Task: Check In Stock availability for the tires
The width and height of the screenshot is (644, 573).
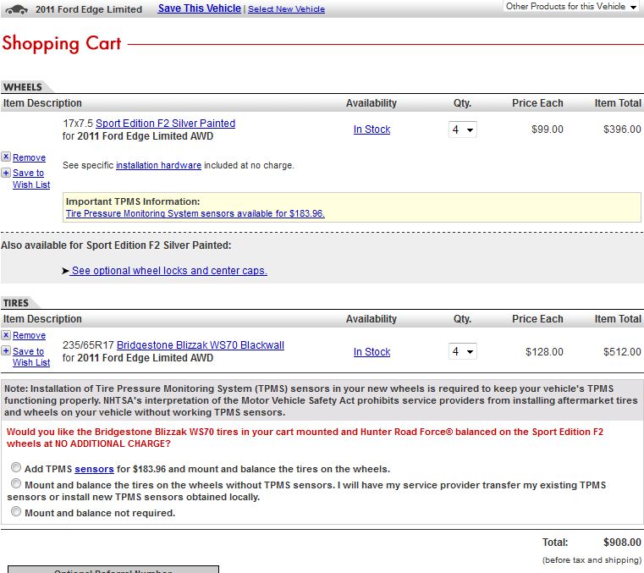Action: click(372, 352)
